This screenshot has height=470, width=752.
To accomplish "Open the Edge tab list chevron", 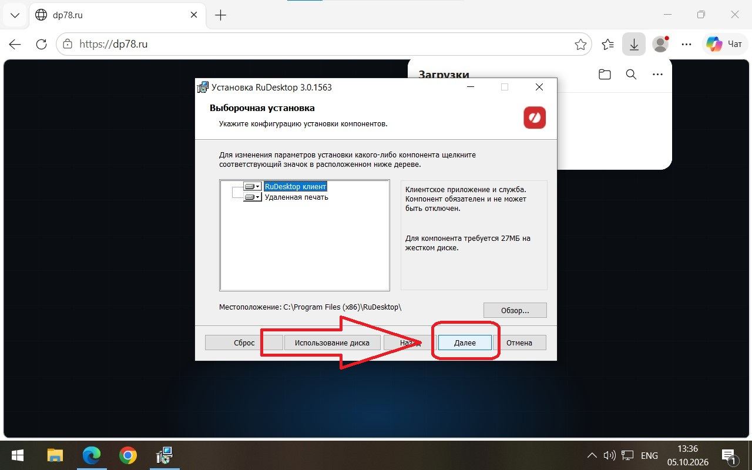I will click(15, 15).
